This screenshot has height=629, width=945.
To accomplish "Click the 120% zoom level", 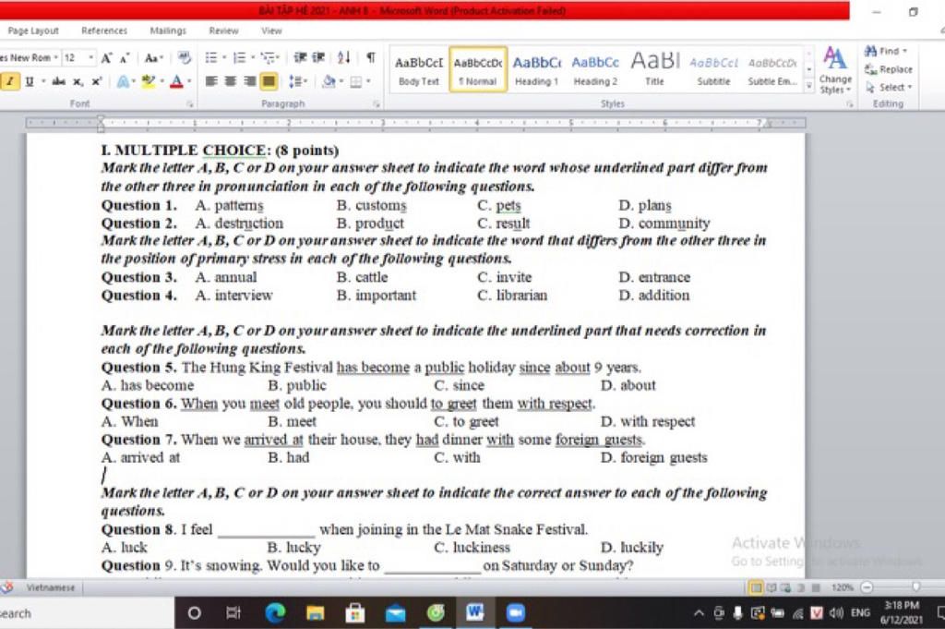I will tap(842, 587).
